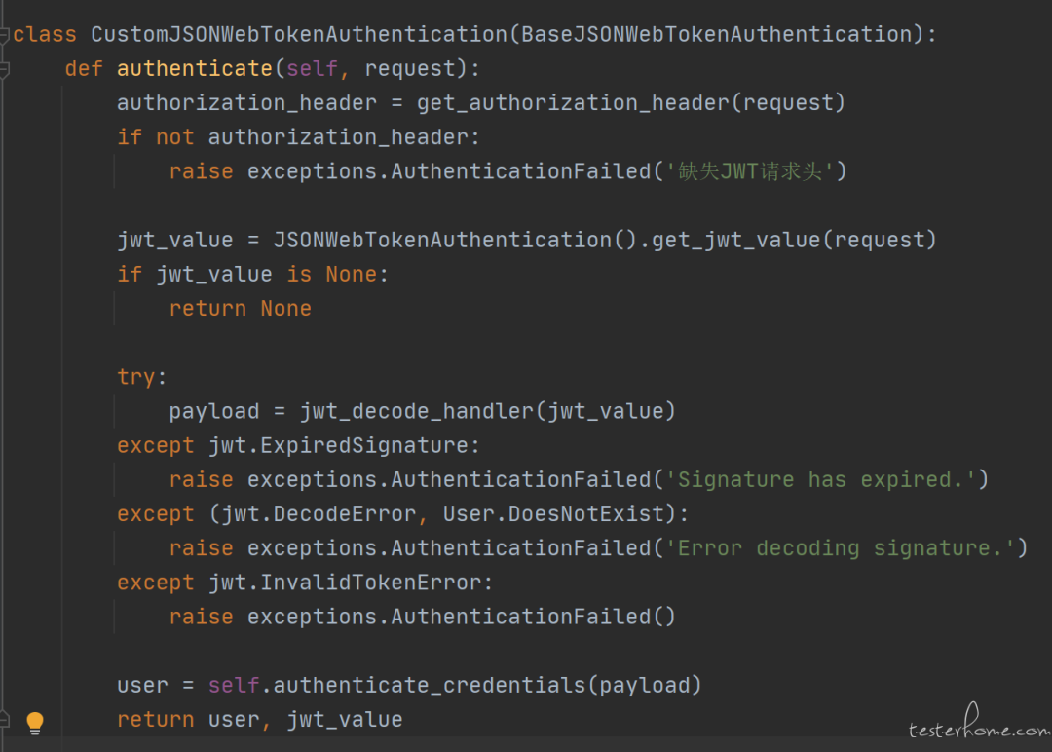Click the 'if jwt_value is None:' line

(253, 274)
